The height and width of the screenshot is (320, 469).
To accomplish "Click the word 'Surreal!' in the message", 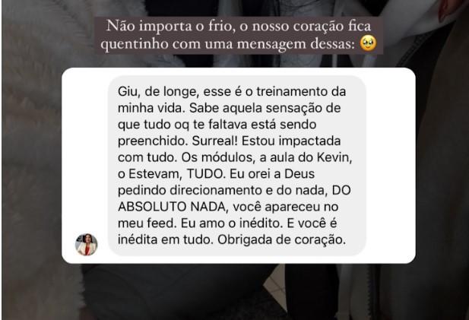I will point(215,141).
